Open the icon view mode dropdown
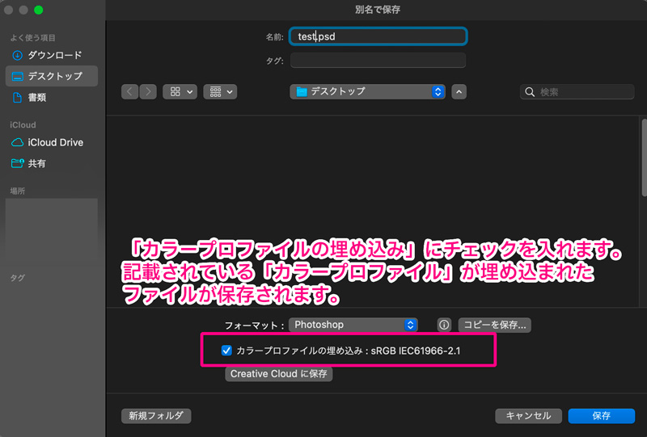 [180, 92]
